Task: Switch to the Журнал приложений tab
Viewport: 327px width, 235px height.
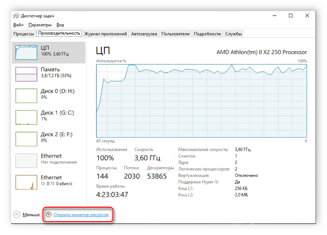Action: 106,34
